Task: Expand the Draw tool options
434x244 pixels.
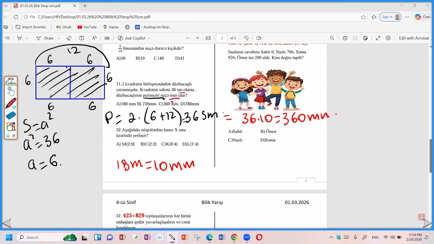Action: tap(59, 38)
